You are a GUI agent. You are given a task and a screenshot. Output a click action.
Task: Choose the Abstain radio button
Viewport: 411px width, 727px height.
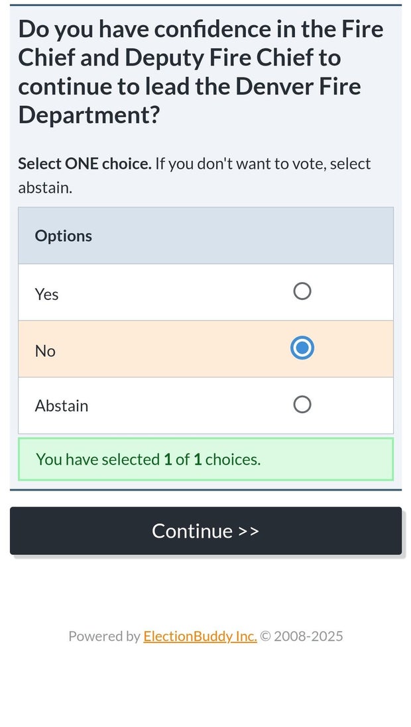pyautogui.click(x=302, y=405)
